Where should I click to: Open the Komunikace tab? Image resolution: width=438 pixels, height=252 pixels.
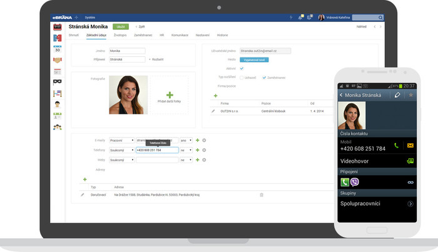[180, 35]
